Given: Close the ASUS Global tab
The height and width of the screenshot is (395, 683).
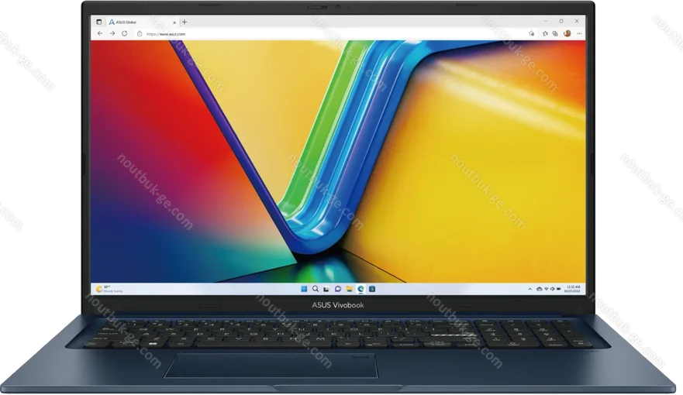Looking at the screenshot, I should (174, 22).
